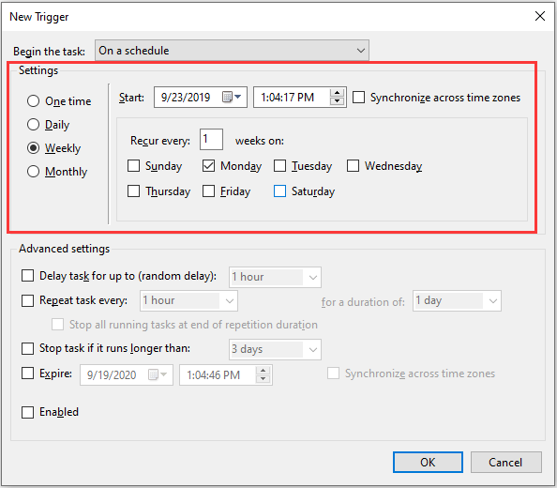The image size is (557, 488).
Task: Enable Synchronize across time zones for start
Action: (358, 97)
